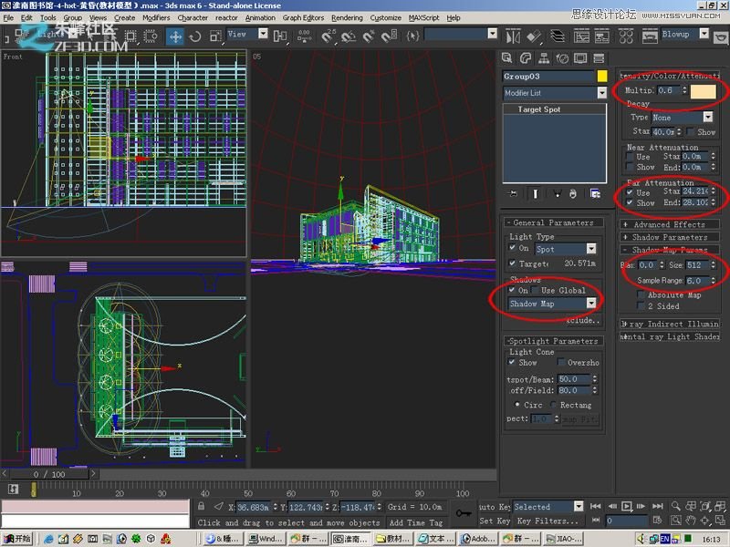The width and height of the screenshot is (730, 547).
Task: Click Configure Modifier Sets icon
Action: 594,193
